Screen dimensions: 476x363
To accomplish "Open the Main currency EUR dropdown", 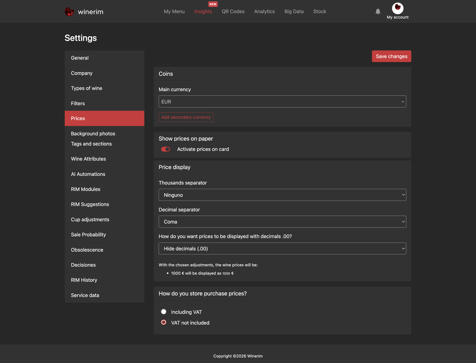I will (282, 102).
